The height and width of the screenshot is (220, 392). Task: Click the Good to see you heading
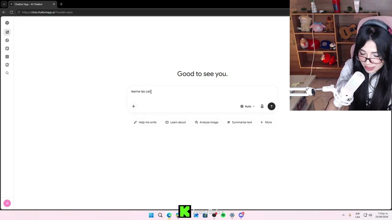click(202, 74)
